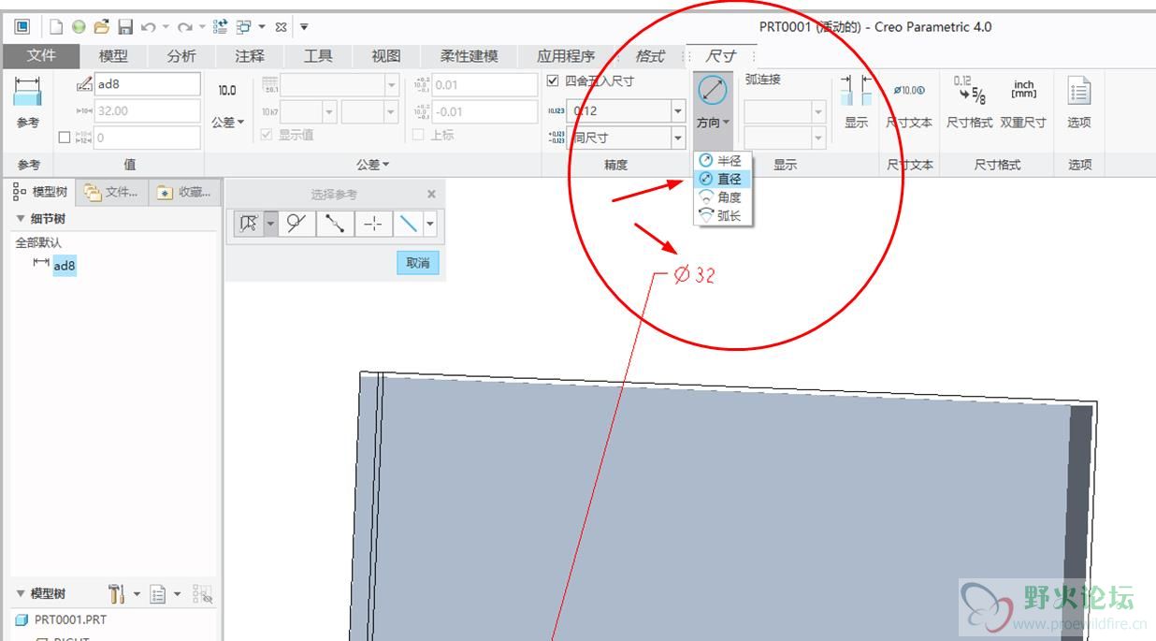
Task: Save the model with the floppy icon
Action: (x=125, y=27)
